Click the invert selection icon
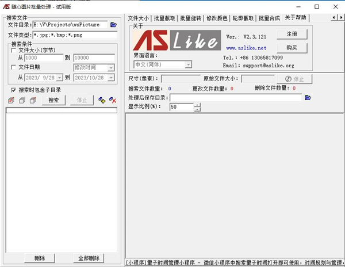Viewport: 345px width, 267px height. (x=33, y=100)
